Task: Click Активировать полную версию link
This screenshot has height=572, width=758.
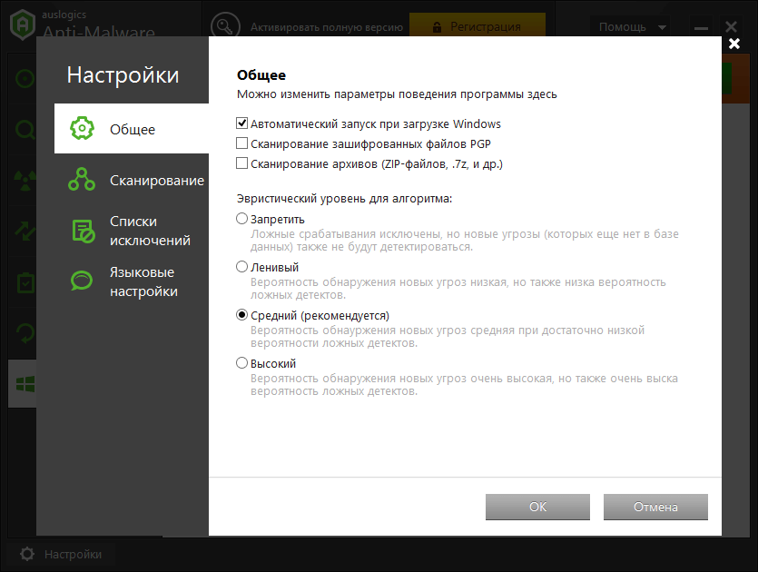Action: (x=326, y=27)
